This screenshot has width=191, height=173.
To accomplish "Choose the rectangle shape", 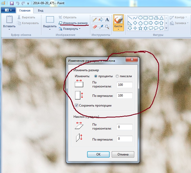I will (146, 18).
